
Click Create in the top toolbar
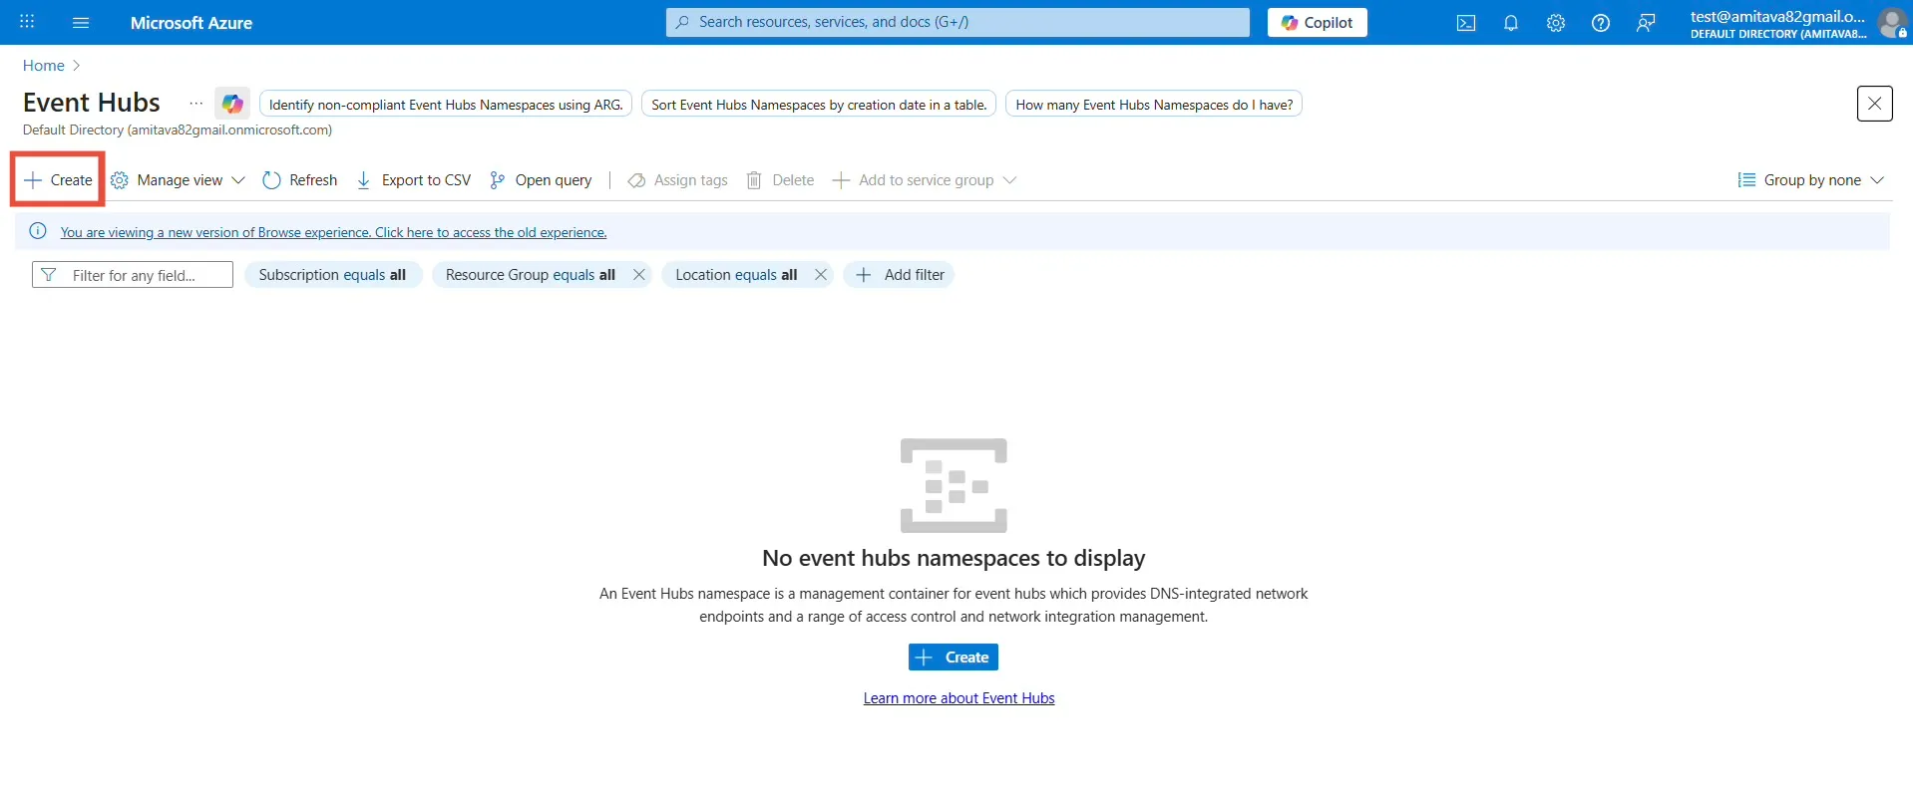point(58,180)
